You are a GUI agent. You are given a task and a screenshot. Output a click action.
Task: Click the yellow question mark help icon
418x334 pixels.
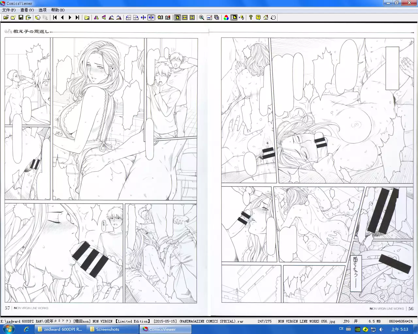pyautogui.click(x=258, y=18)
